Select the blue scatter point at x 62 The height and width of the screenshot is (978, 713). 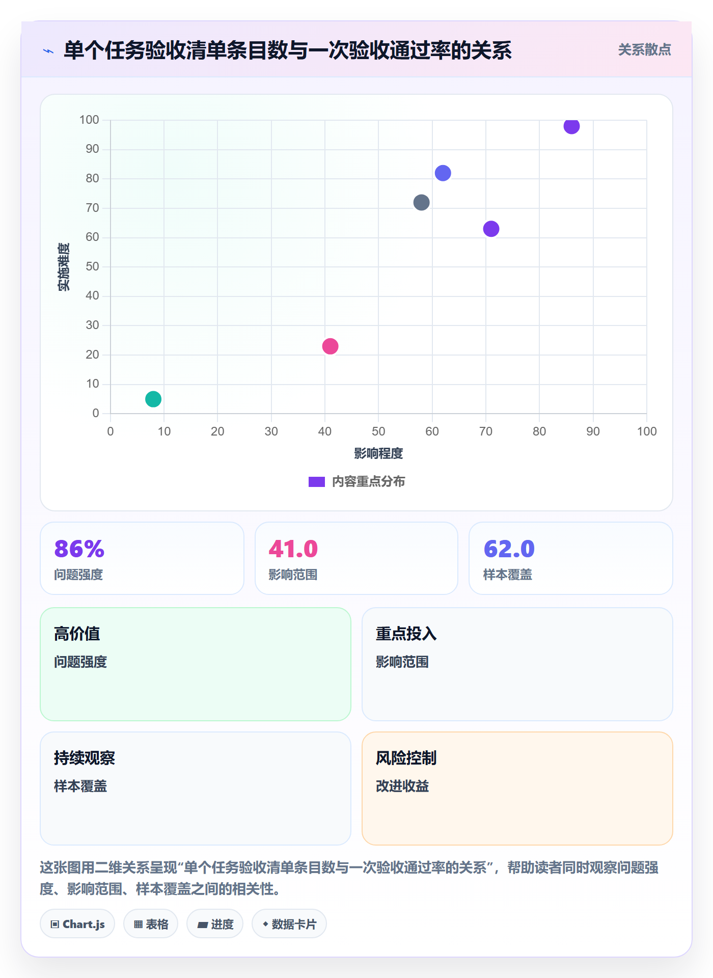[443, 173]
